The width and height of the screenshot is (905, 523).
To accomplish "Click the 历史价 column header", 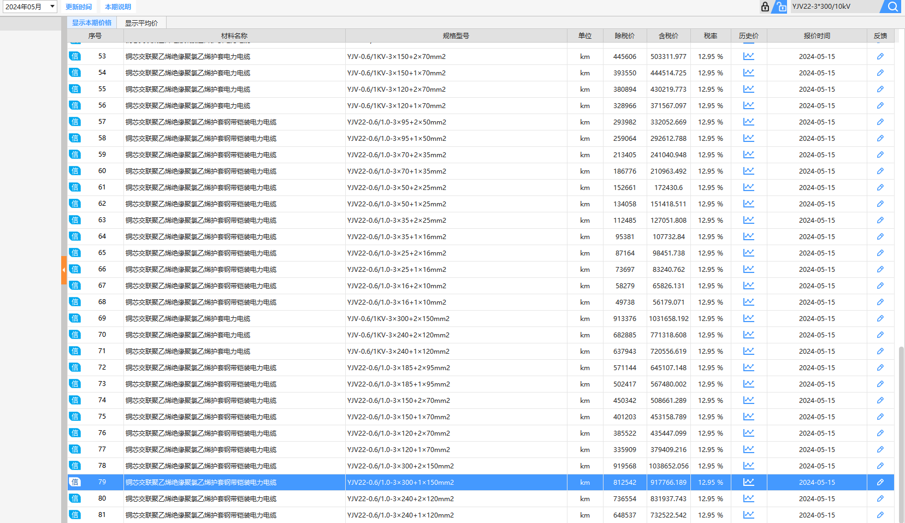I will pyautogui.click(x=749, y=36).
